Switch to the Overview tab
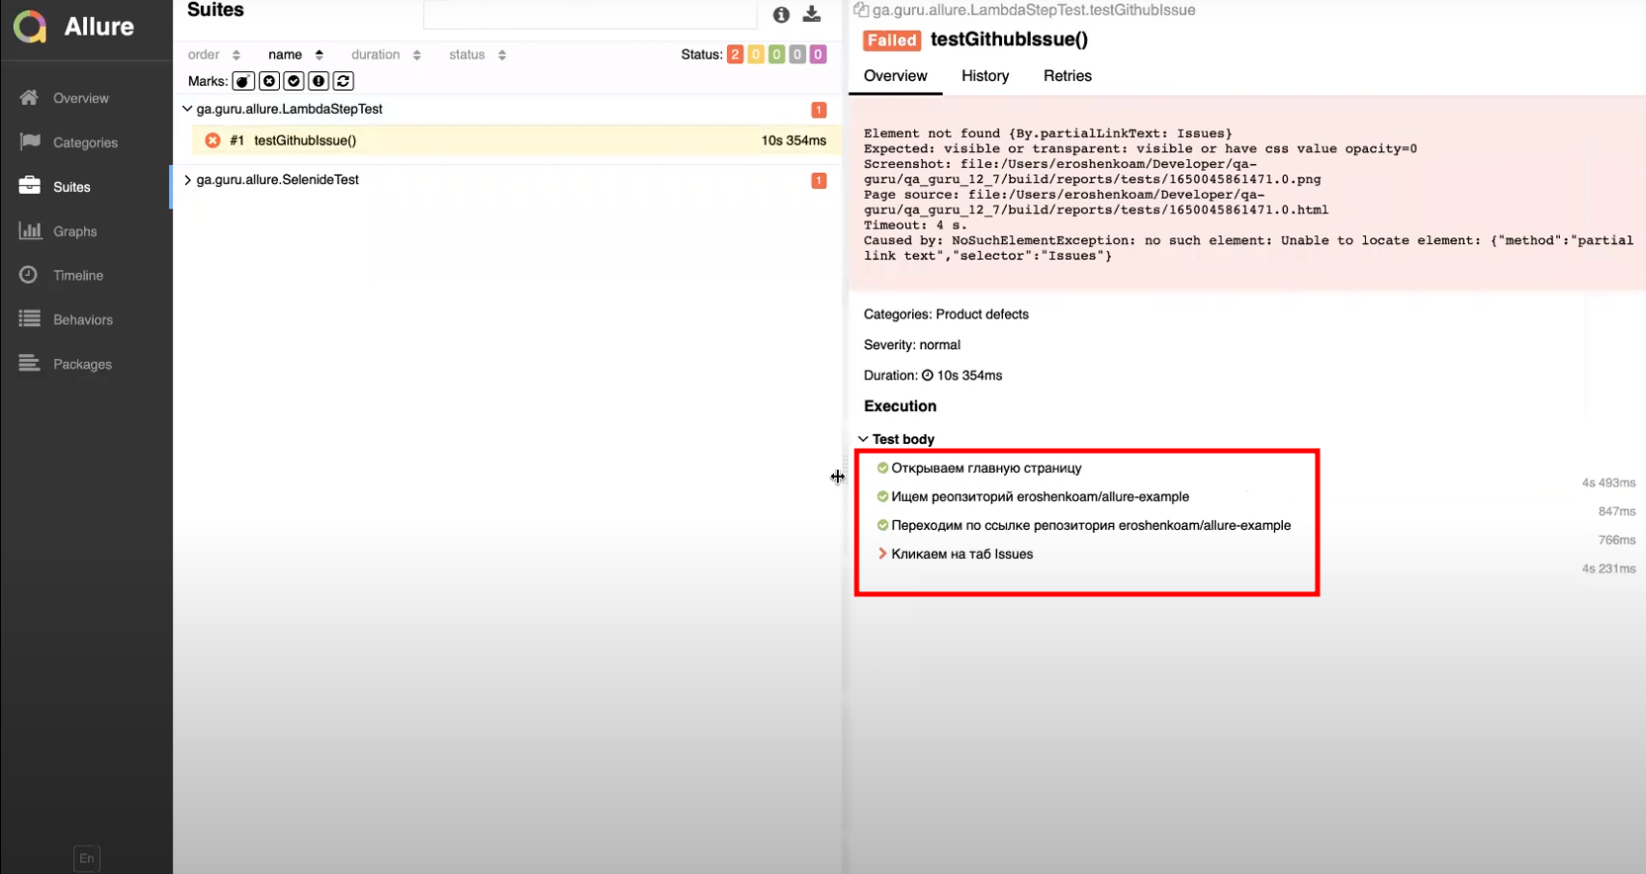The width and height of the screenshot is (1646, 874). pos(895,76)
